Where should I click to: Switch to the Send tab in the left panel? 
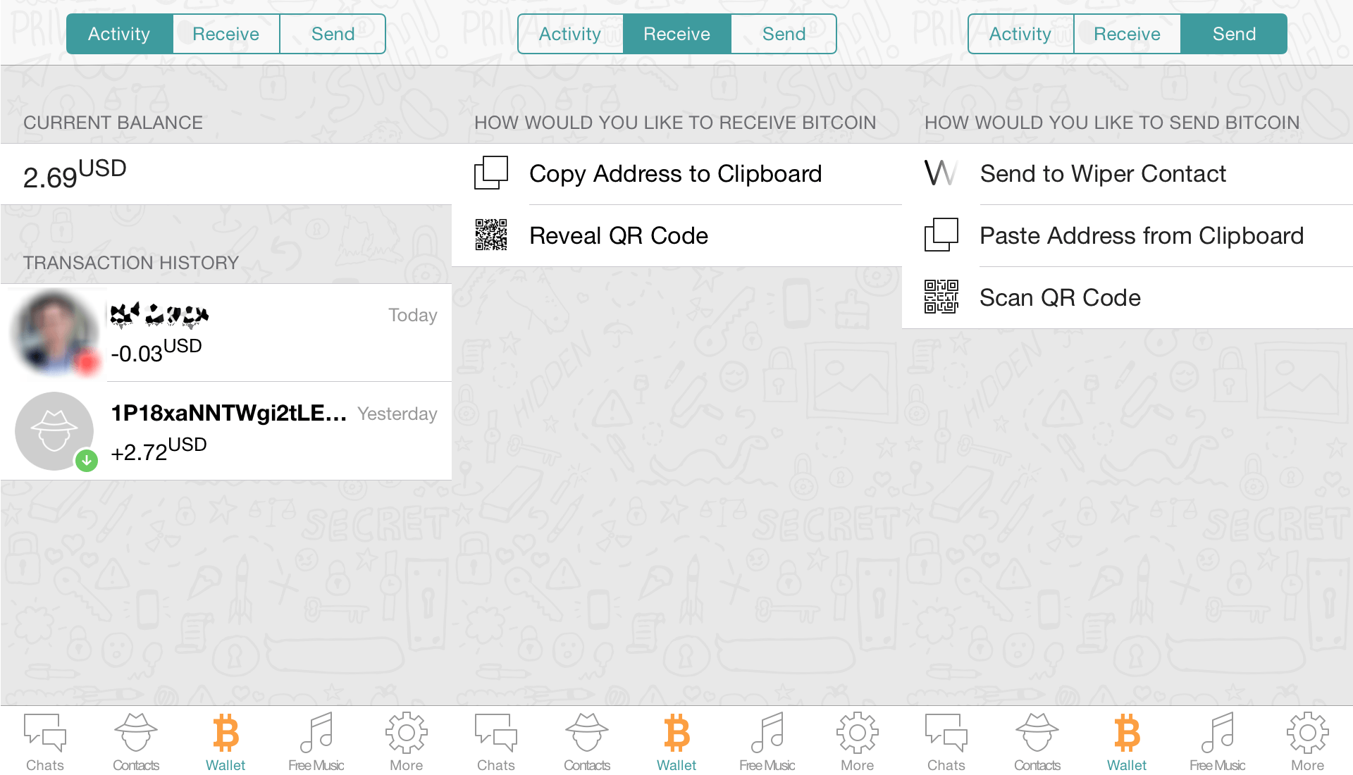(333, 34)
